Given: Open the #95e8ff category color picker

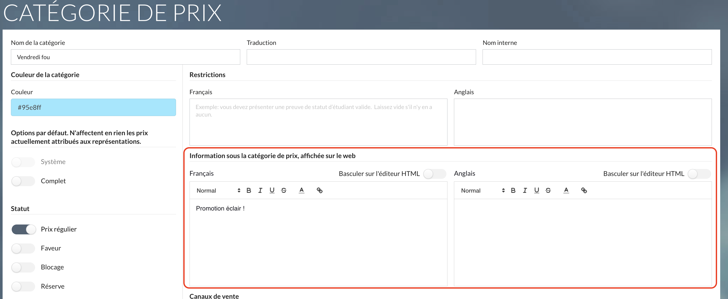Looking at the screenshot, I should point(93,107).
